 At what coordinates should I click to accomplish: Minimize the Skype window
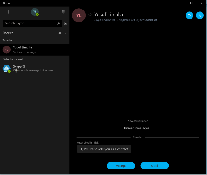(x=182, y=3)
